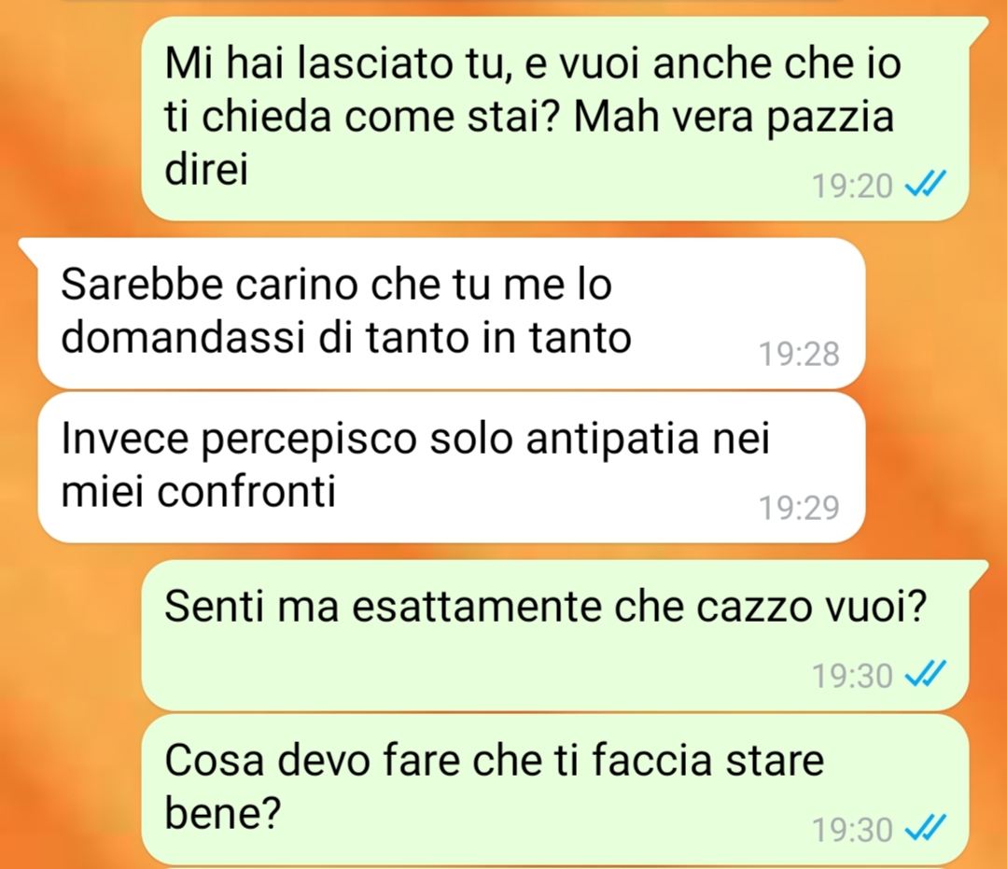Tap the double-check icon on 'Cosa devo fare' message
Viewport: 1007px width, 869px height.
click(925, 829)
